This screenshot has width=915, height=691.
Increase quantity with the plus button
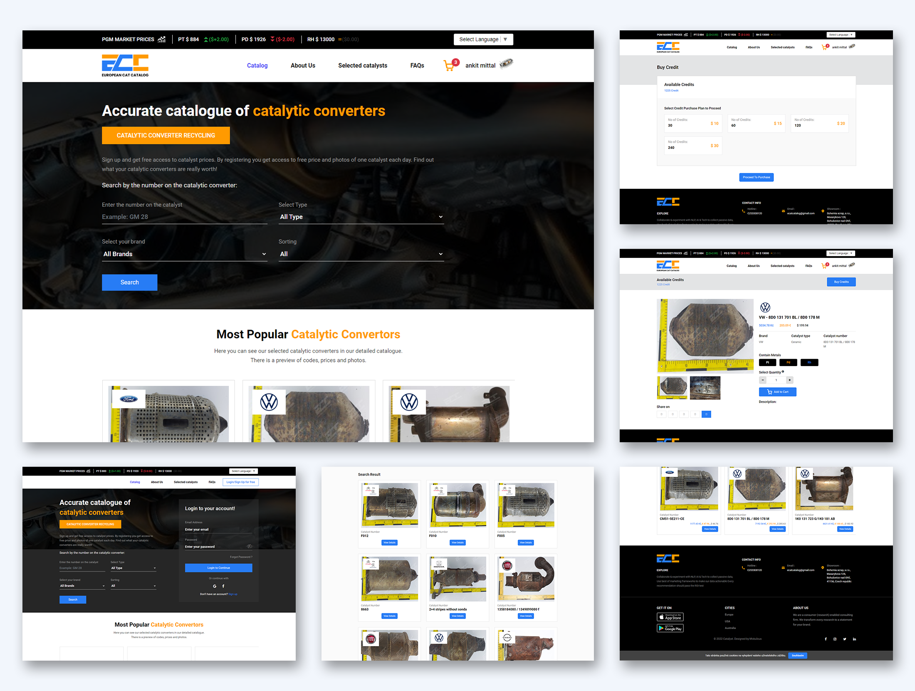(789, 380)
